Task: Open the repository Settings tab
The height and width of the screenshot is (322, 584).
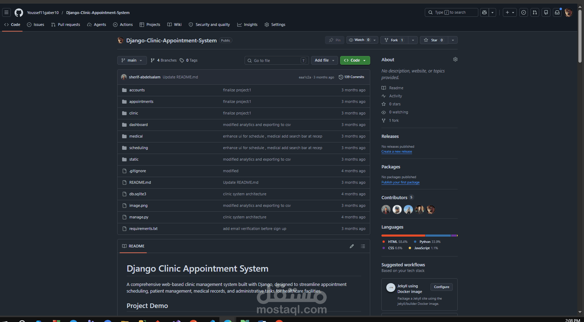Action: pyautogui.click(x=275, y=24)
